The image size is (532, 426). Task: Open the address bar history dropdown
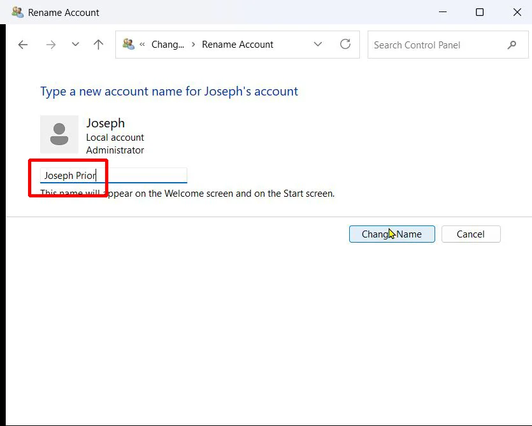tap(318, 44)
